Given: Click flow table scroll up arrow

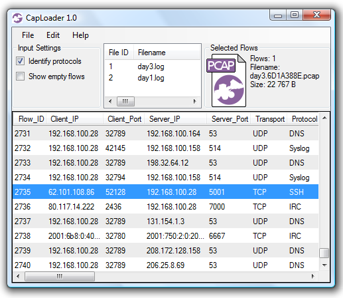Looking at the screenshot, I should coord(324,118).
